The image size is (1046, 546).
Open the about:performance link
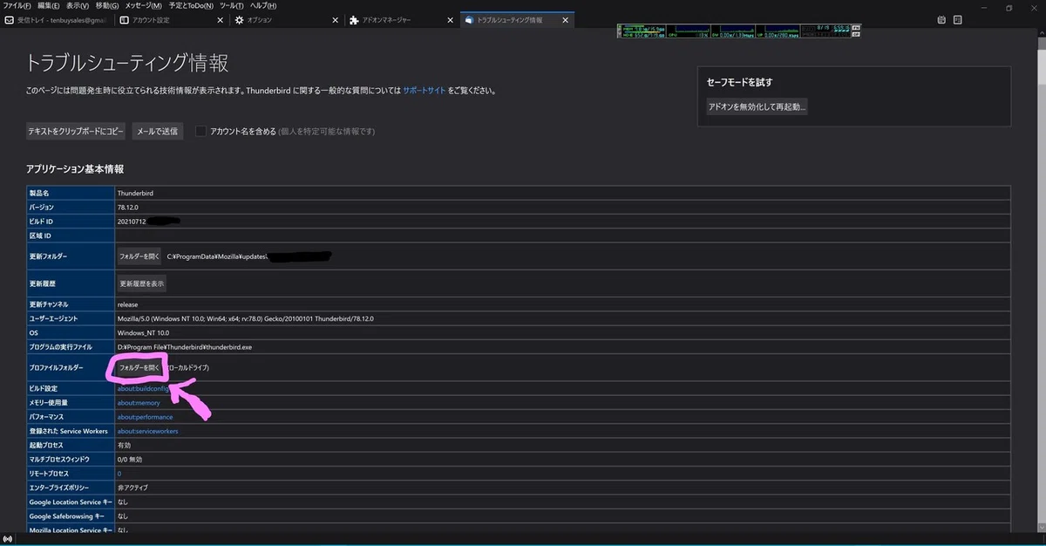click(x=145, y=417)
